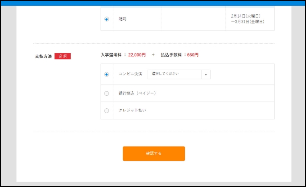
Task: Pick the クレジット払い radio option
Action: pyautogui.click(x=107, y=111)
